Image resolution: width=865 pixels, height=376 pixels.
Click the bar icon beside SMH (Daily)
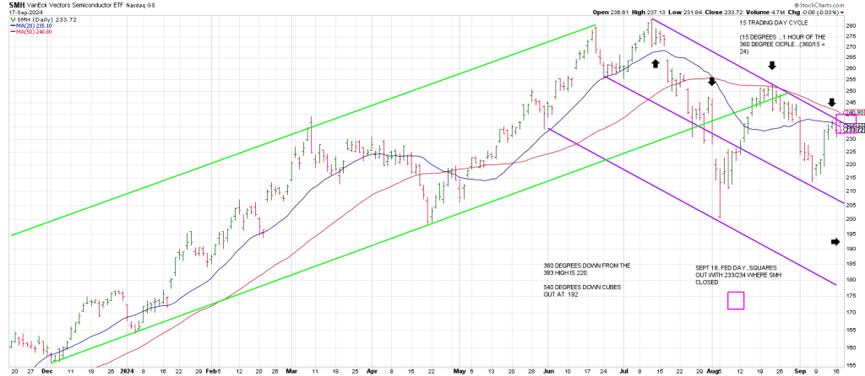pos(12,18)
